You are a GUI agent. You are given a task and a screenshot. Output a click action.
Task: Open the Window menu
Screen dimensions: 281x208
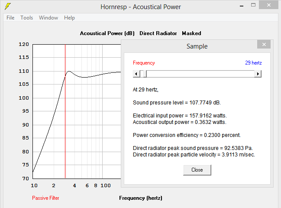pos(48,18)
